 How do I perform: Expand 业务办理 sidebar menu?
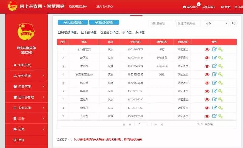[x=26, y=108]
